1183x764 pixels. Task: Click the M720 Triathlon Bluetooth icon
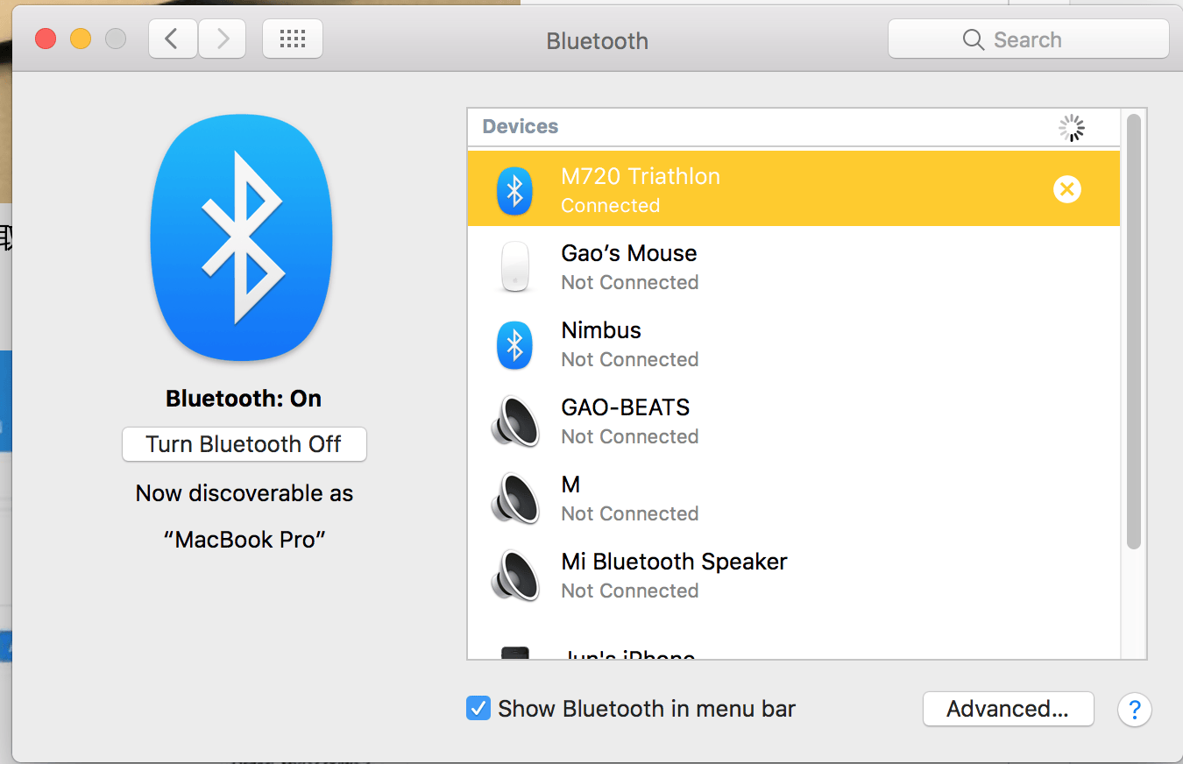pos(514,190)
